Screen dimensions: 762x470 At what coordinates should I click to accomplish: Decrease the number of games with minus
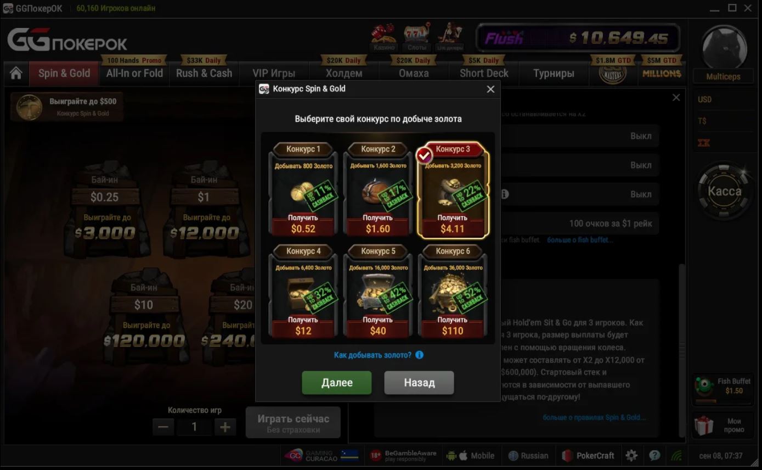pyautogui.click(x=163, y=427)
